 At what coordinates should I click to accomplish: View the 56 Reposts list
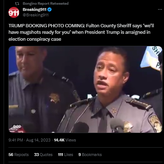pos(19,155)
